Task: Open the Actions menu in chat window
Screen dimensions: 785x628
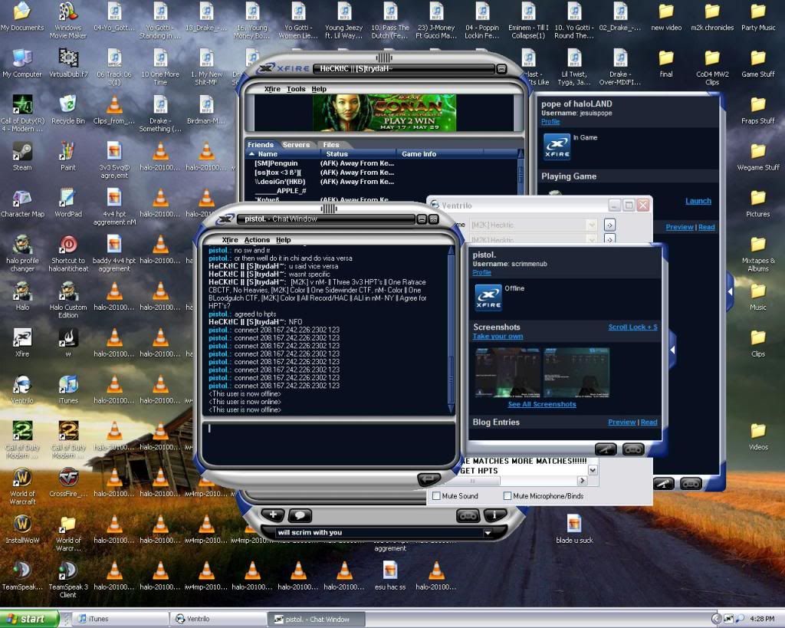Action: click(258, 239)
